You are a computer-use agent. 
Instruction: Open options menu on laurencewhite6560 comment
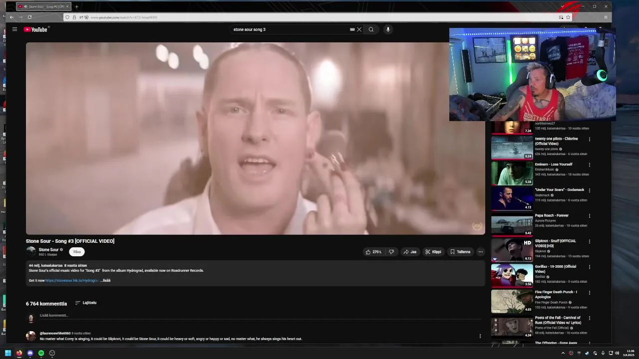pyautogui.click(x=480, y=336)
